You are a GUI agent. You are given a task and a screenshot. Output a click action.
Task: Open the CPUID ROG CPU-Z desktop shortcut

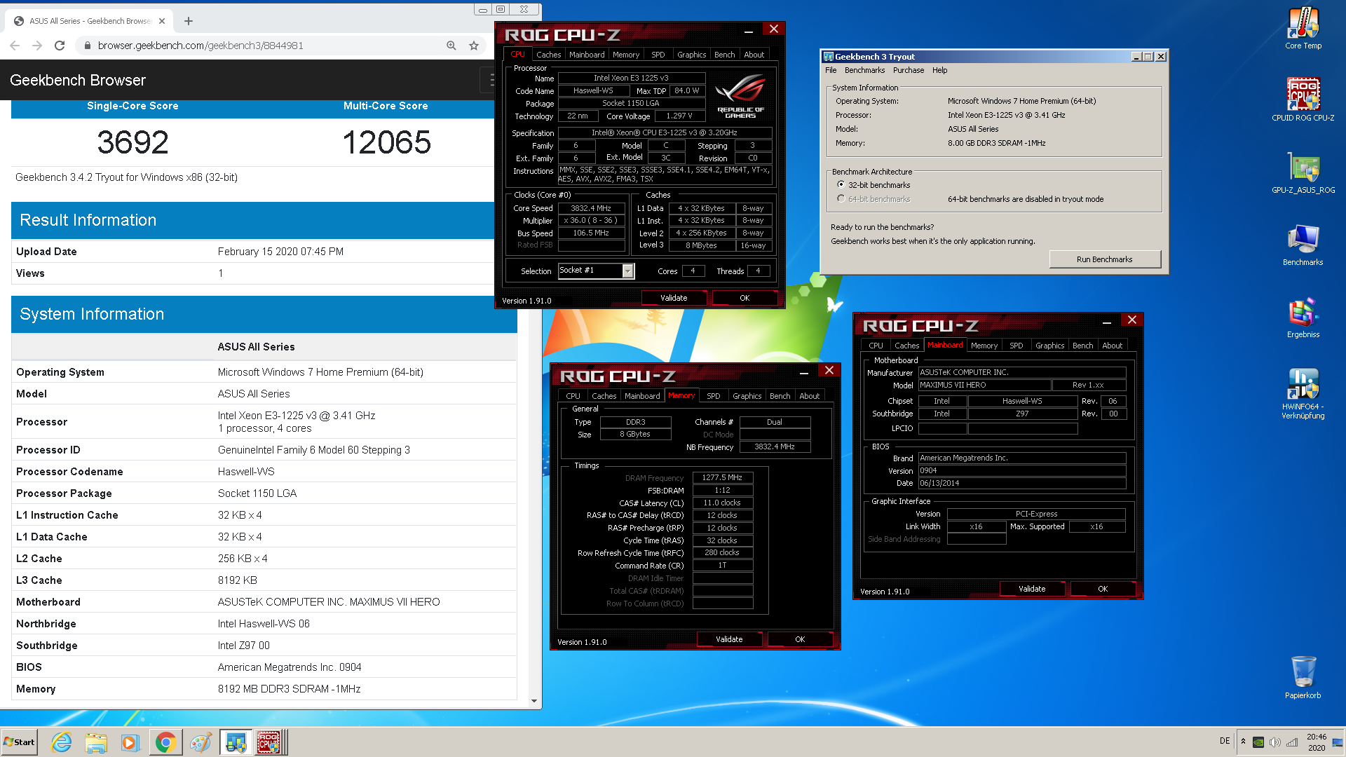[x=1303, y=100]
